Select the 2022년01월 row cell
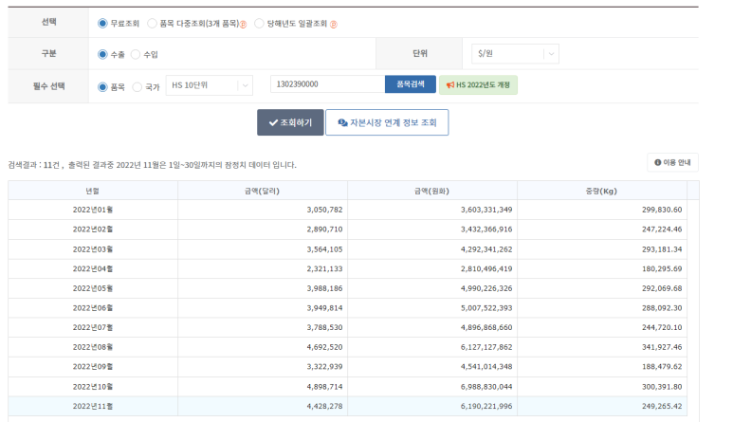The image size is (733, 422). [x=93, y=210]
